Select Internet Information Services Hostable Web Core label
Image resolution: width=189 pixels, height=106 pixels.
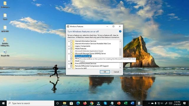93,44
